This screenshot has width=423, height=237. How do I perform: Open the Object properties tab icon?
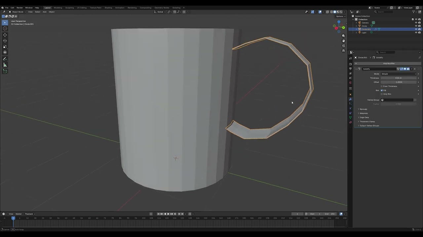pyautogui.click(x=351, y=94)
